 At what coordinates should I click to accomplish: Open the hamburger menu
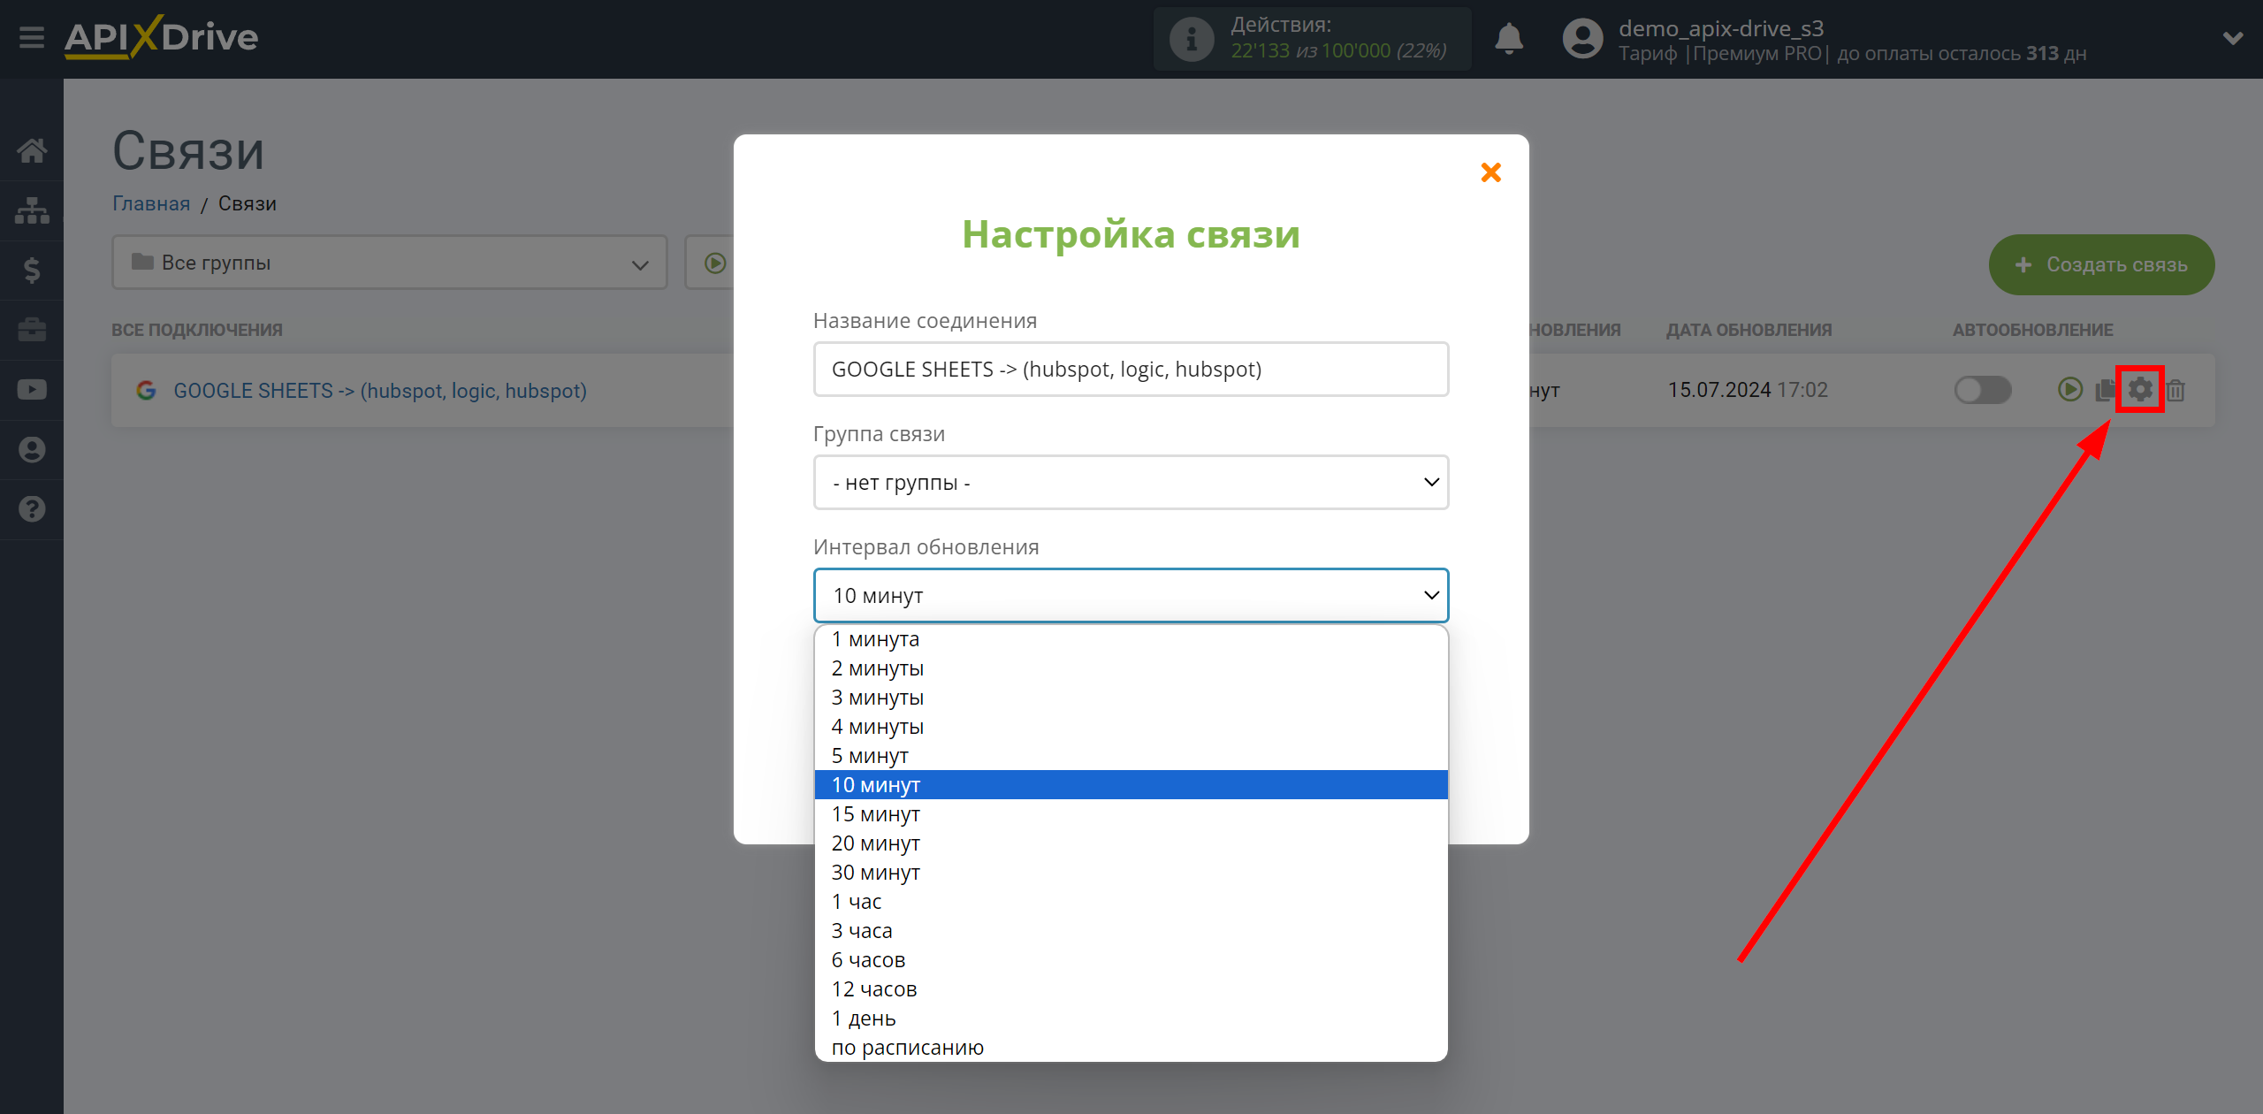pos(32,38)
